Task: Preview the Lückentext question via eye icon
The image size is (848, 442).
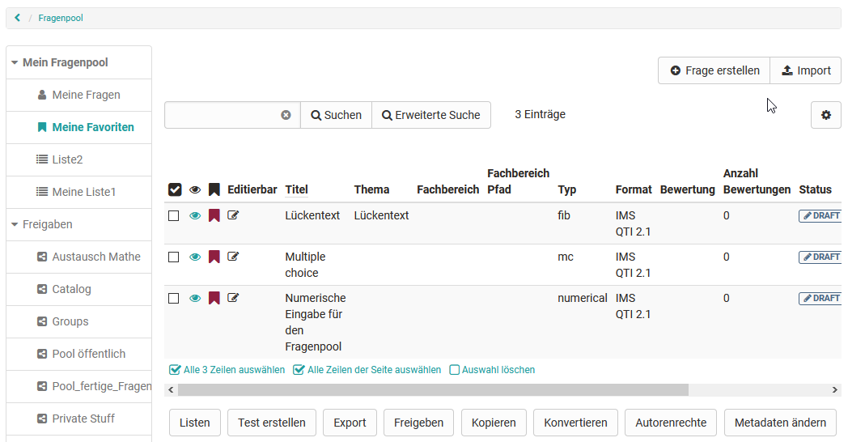Action: coord(195,215)
